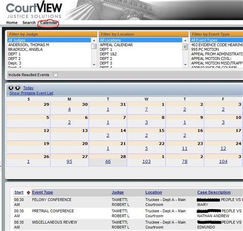This screenshot has height=231, width=243.
Task: Sort the list by Event Type column
Action: point(43,193)
